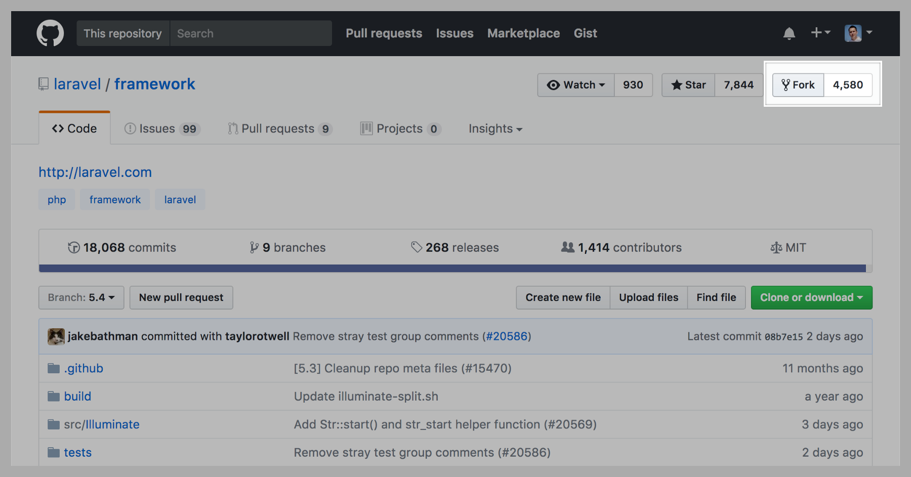
Task: Click the .github folder icon
Action: [x=54, y=368]
